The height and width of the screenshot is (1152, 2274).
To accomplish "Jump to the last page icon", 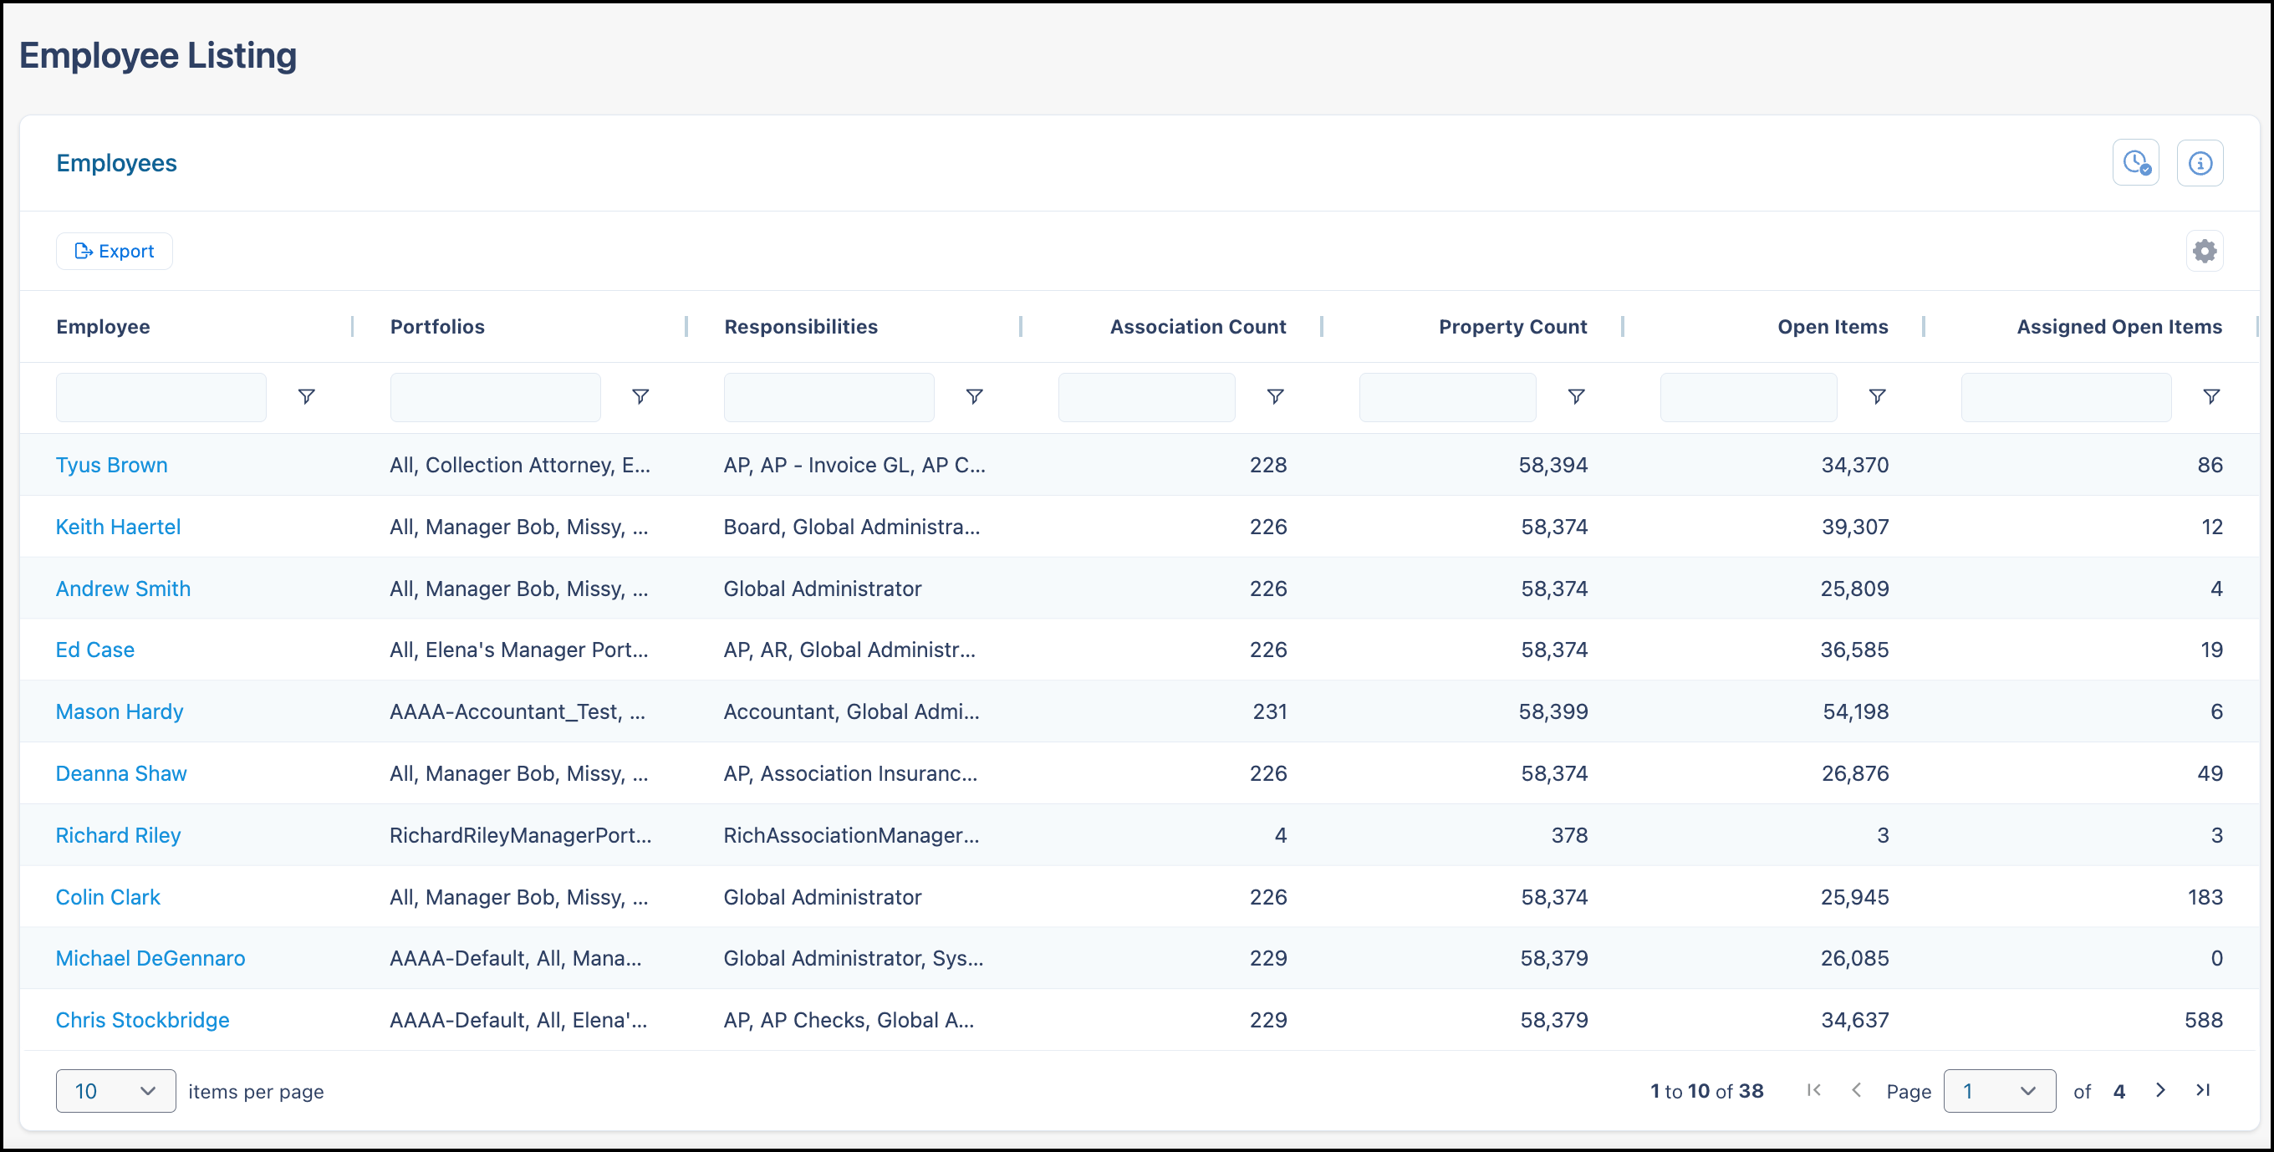I will (x=2202, y=1090).
